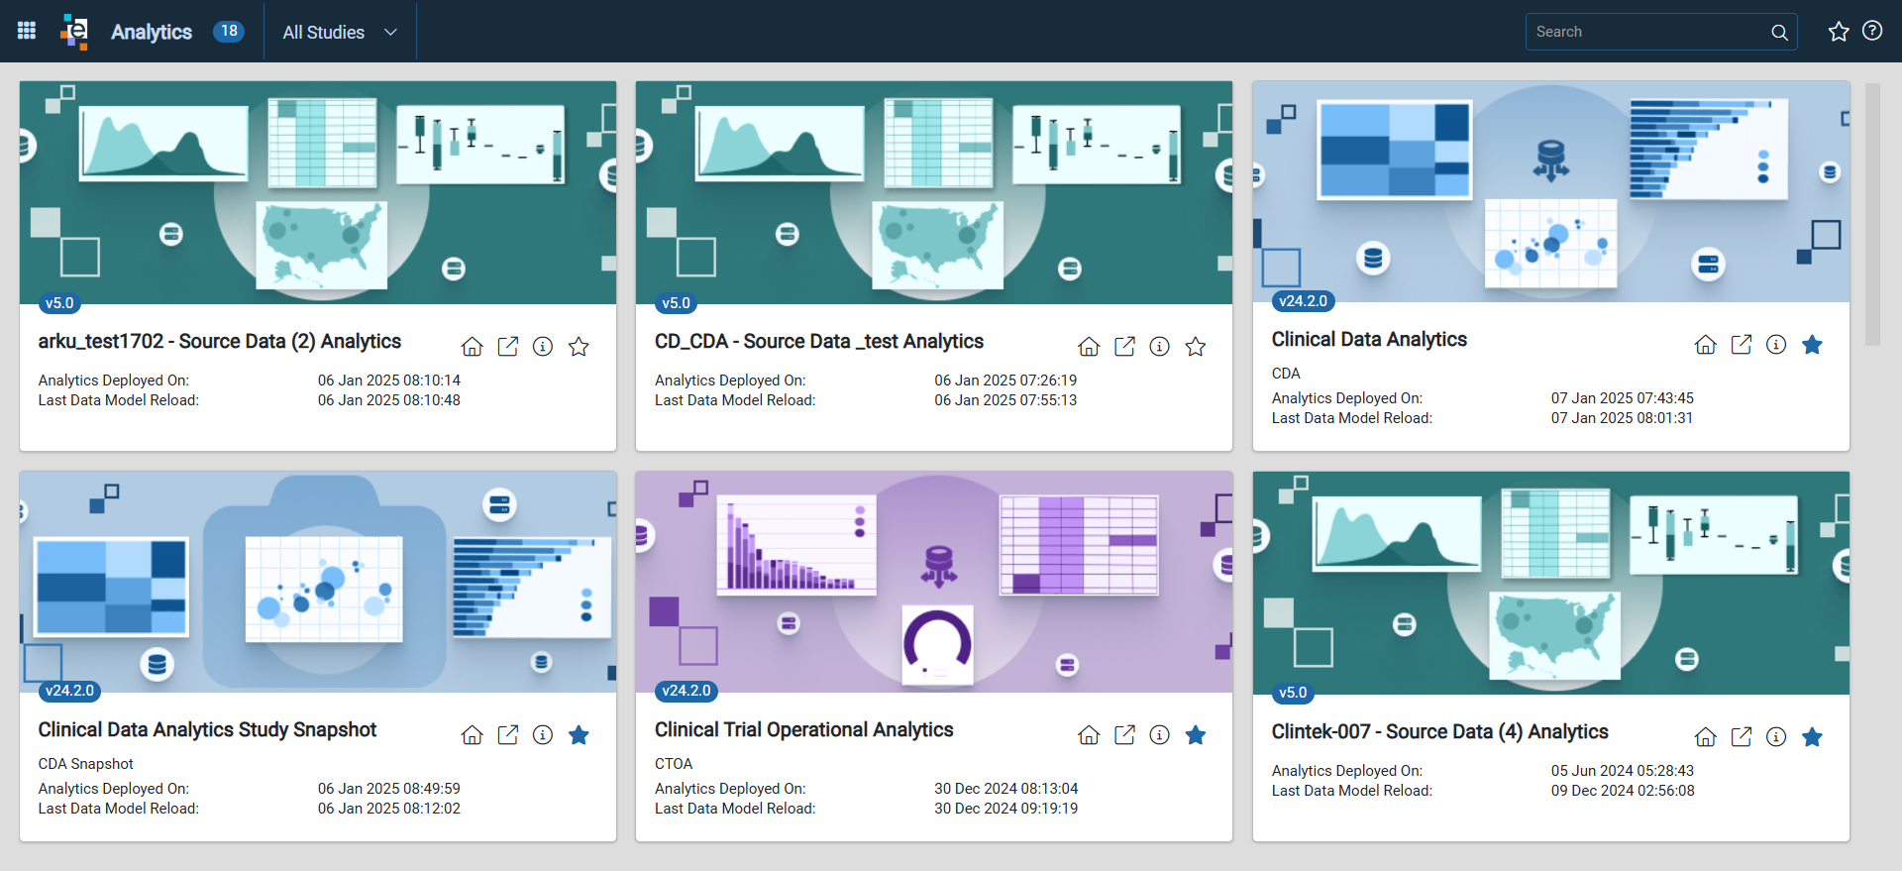1902x871 pixels.
Task: Expand the All Studies dropdown
Action: (340, 32)
